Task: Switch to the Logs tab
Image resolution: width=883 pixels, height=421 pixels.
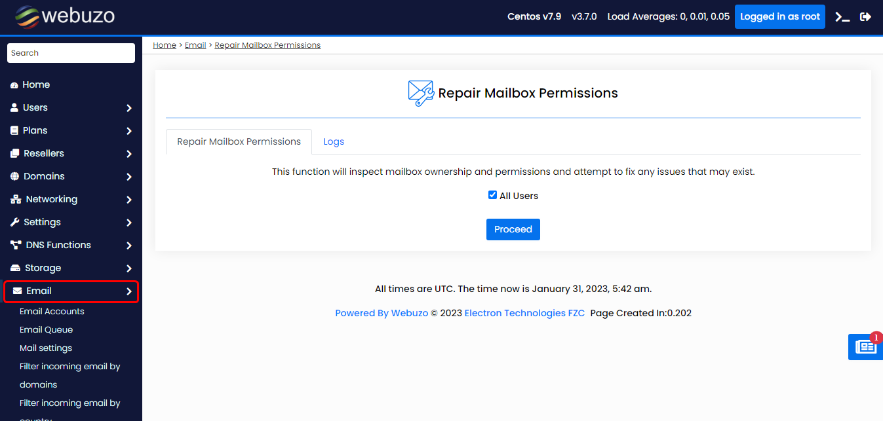Action: pos(334,141)
